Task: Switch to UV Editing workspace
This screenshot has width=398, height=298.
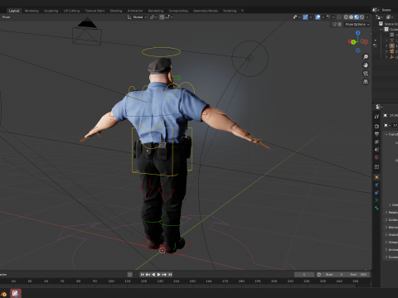Action: 71,11
